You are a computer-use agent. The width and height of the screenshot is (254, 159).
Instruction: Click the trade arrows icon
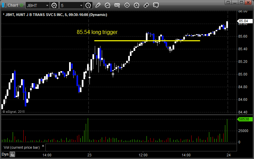coord(146,5)
